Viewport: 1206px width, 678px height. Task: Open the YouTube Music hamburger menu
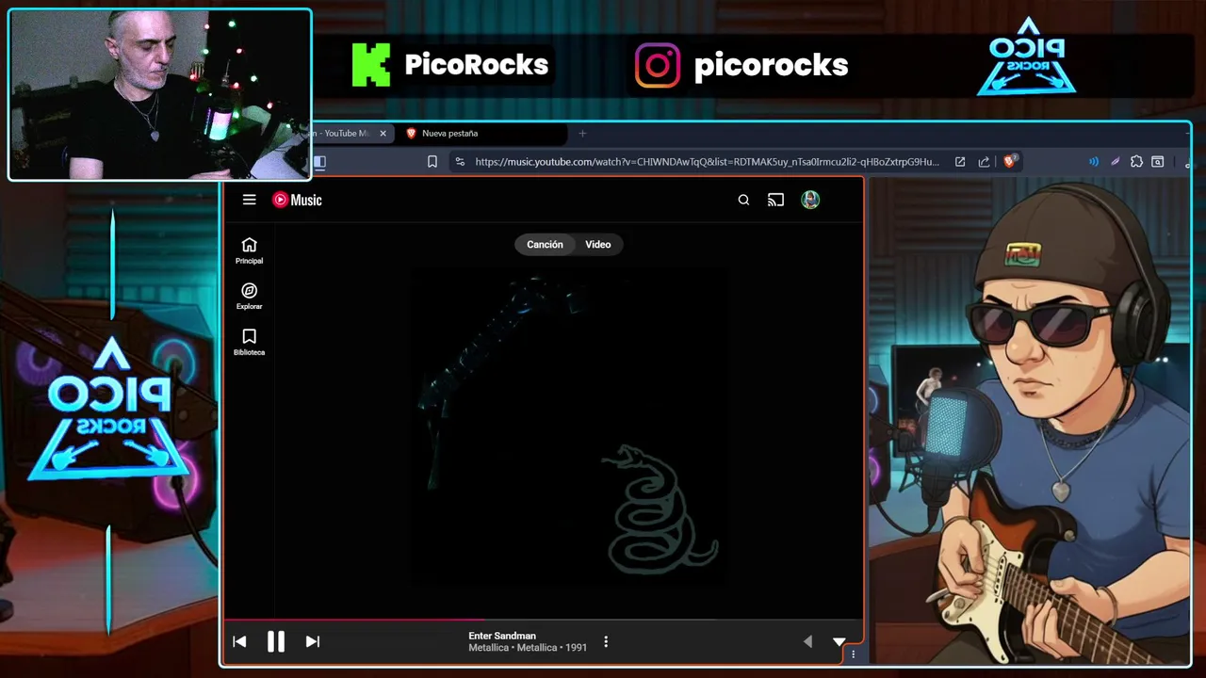tap(249, 200)
